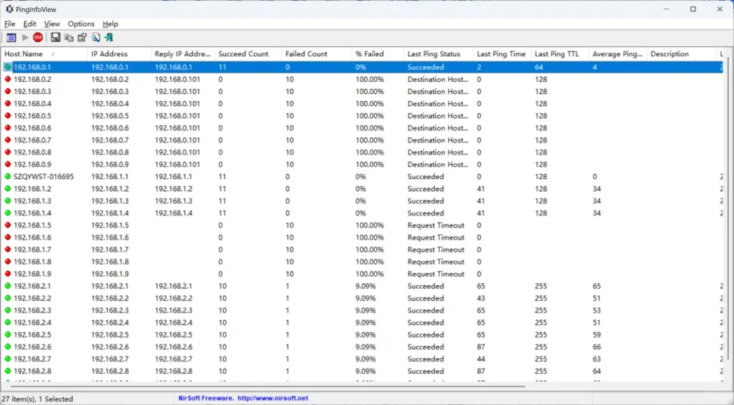Click average ping value 66 for 192.168.2.6

pyautogui.click(x=597, y=347)
